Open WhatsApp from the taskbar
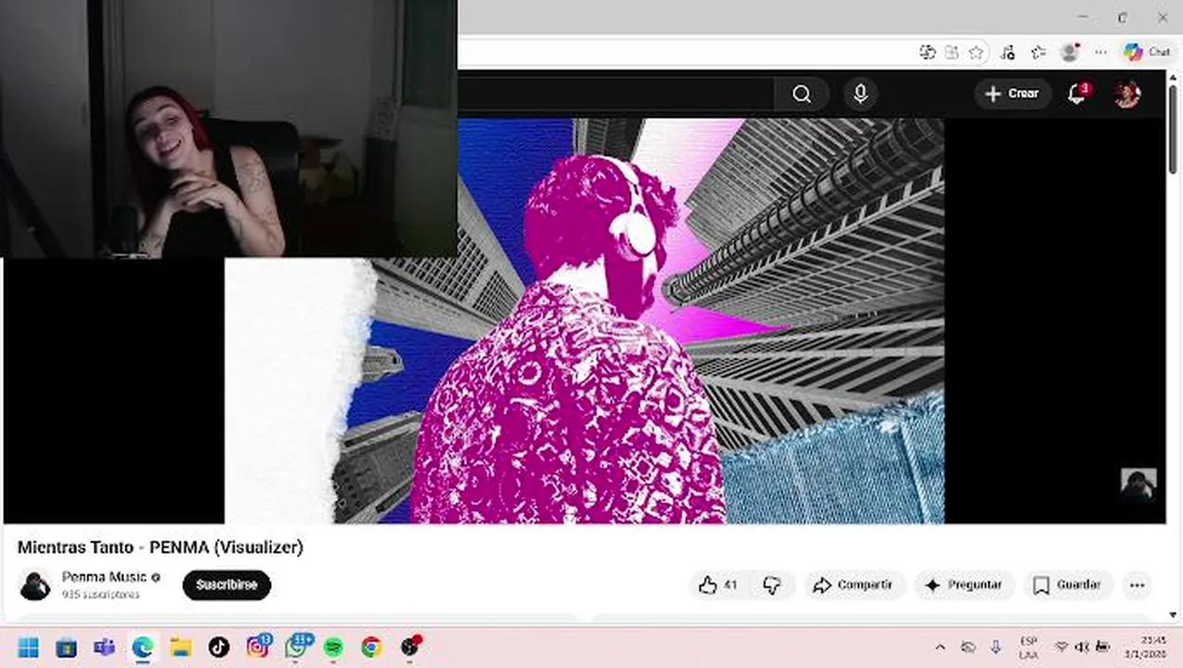Screen dimensions: 1183x668 296,647
